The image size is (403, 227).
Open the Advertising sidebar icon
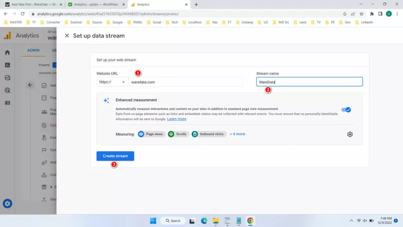point(7,90)
